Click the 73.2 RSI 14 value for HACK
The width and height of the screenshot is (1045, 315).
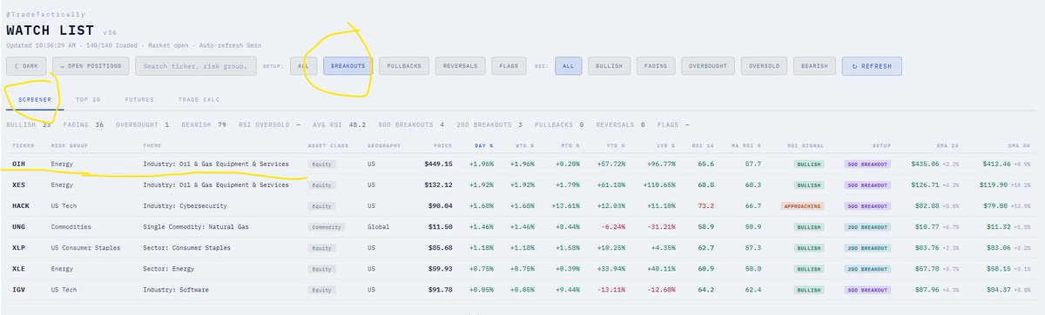(x=705, y=206)
